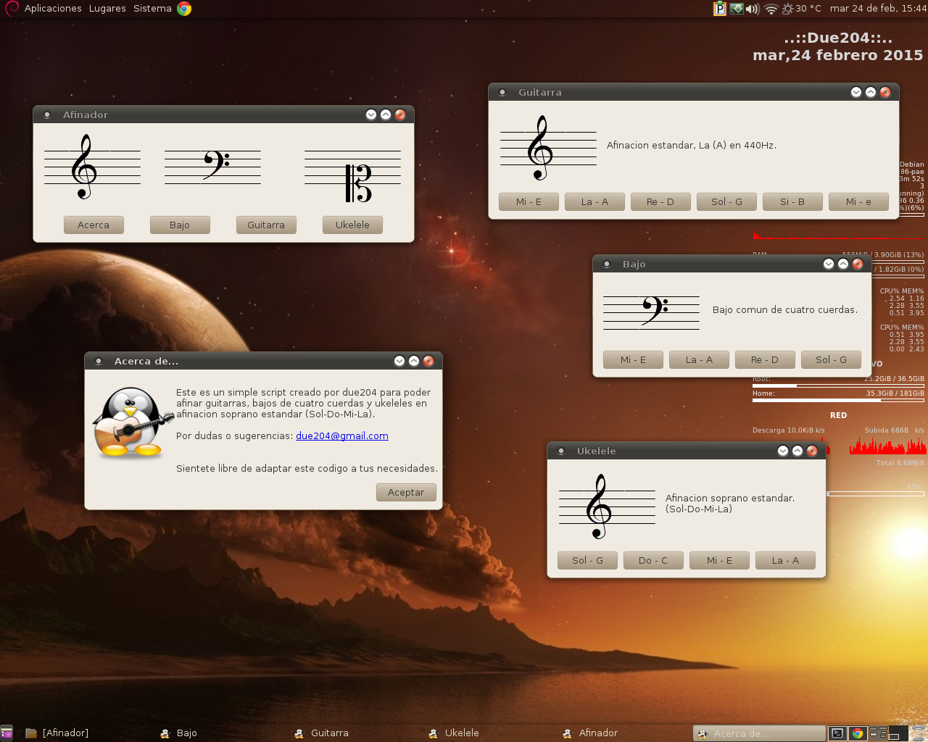Click Ukelele button in Afinador

(x=352, y=225)
